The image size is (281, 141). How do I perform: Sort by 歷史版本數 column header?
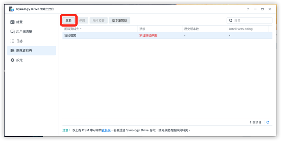pos(205,29)
